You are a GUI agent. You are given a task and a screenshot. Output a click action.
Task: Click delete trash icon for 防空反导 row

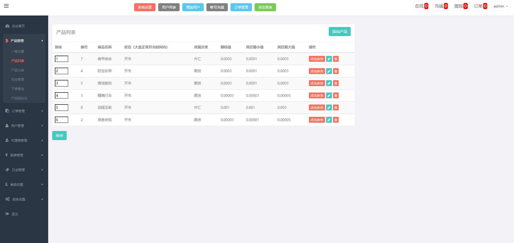tap(336, 71)
